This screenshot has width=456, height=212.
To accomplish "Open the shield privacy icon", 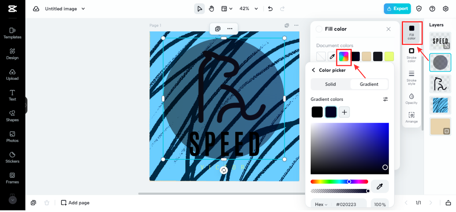I will click(x=419, y=9).
